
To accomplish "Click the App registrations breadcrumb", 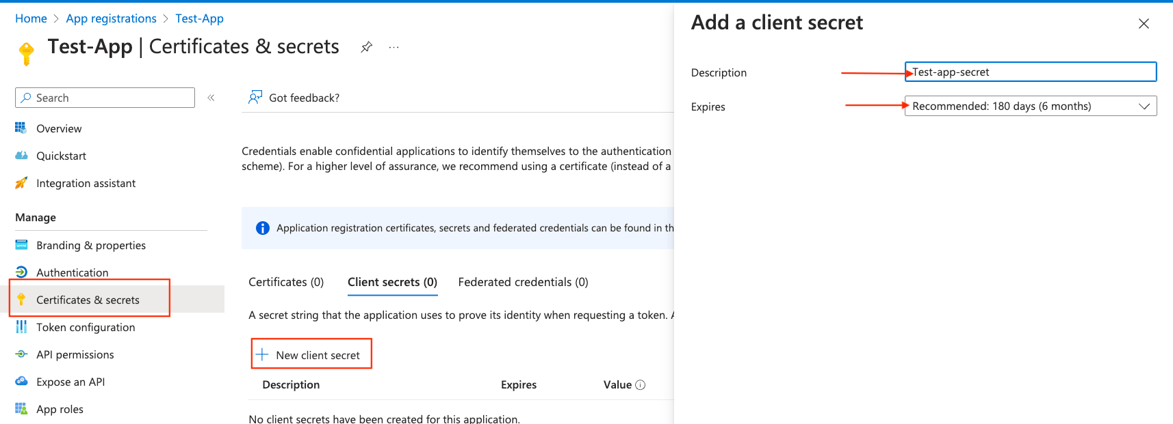I will tap(111, 18).
